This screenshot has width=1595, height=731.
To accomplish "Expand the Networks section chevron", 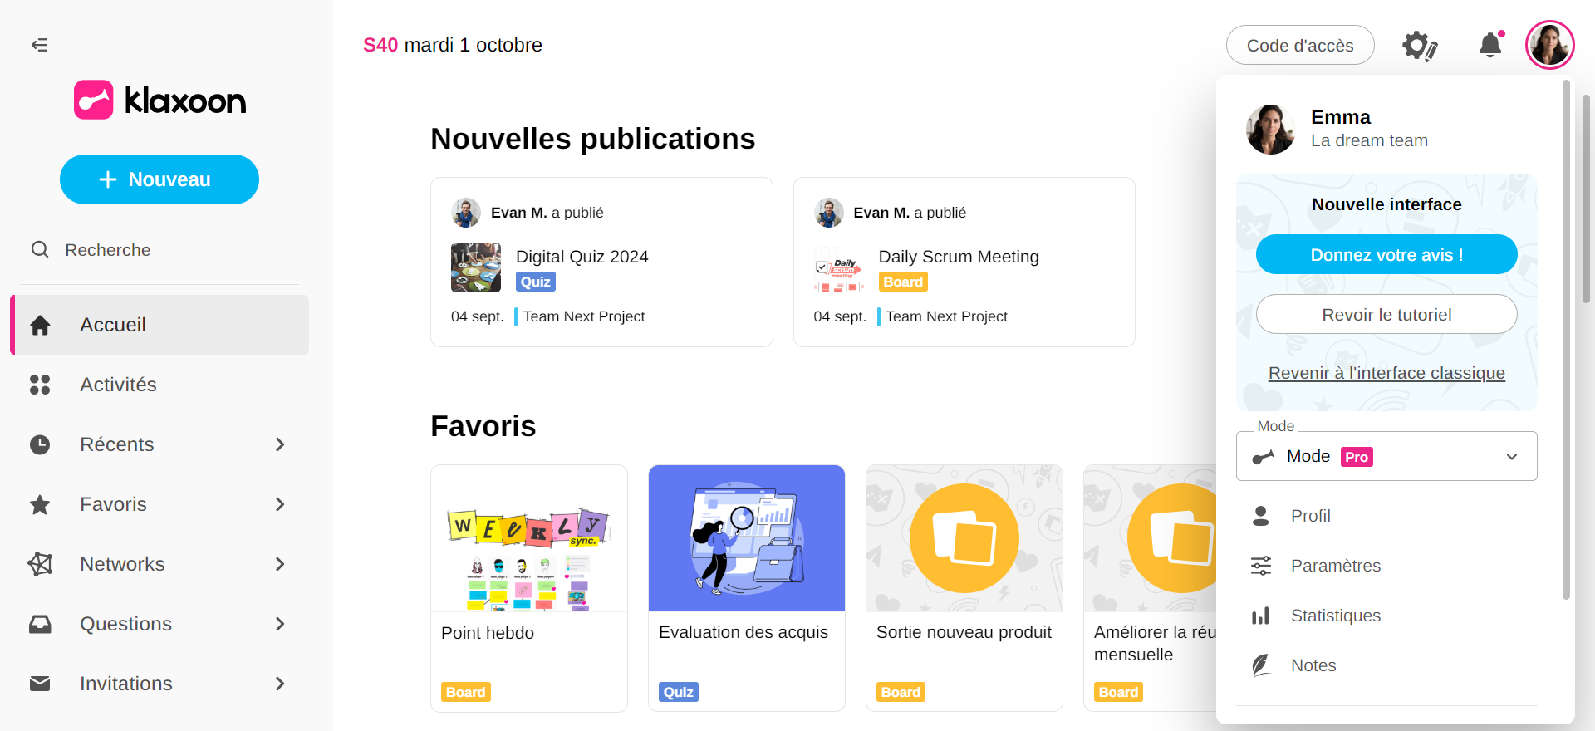I will point(280,564).
